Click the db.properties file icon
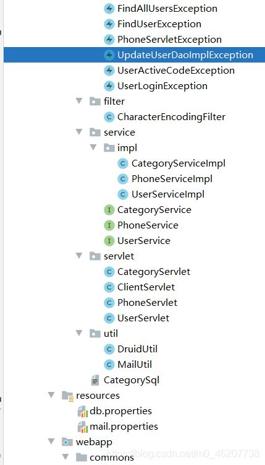This screenshot has width=265, height=465. (83, 411)
